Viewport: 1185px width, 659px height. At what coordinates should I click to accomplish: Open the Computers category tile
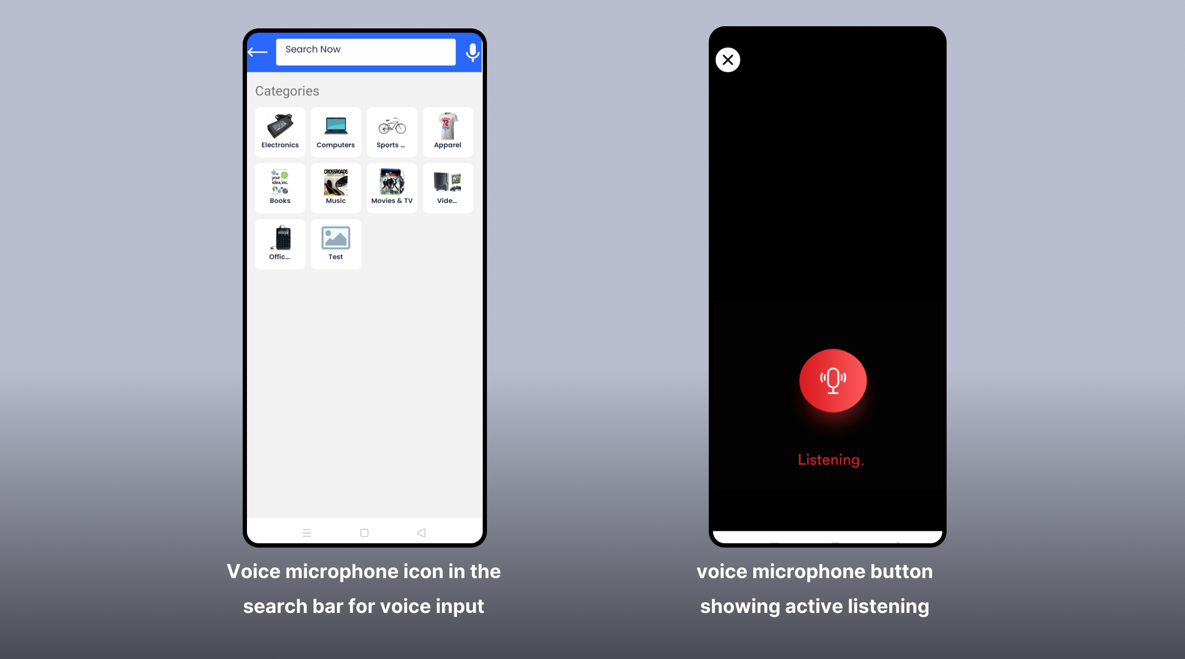336,132
